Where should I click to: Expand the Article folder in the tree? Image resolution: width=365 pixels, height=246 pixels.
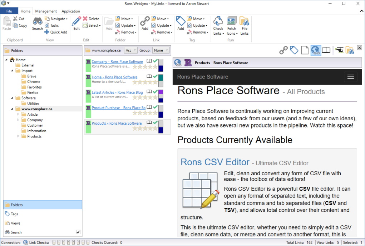(18, 114)
